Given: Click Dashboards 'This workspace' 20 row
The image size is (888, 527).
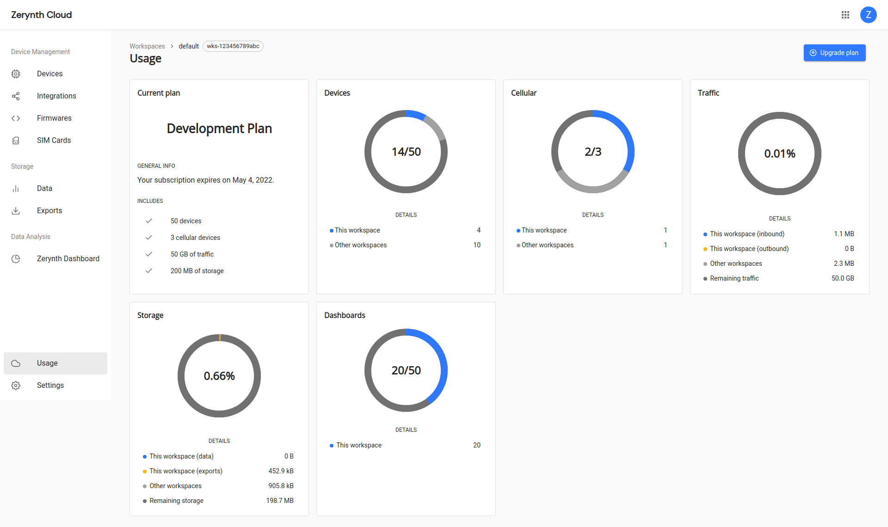Looking at the screenshot, I should click(x=405, y=445).
